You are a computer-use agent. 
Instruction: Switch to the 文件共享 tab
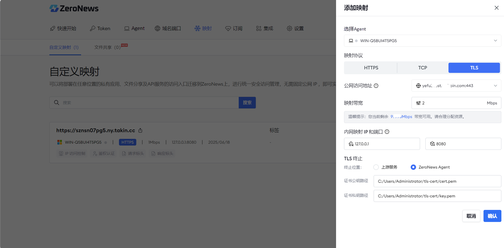point(107,47)
